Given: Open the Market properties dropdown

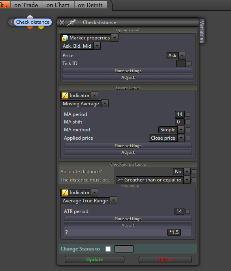Looking at the screenshot, I should 115,38.
